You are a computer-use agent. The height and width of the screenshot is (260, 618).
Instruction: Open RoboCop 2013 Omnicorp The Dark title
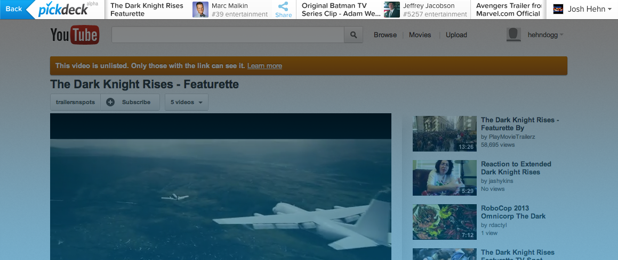(x=513, y=212)
